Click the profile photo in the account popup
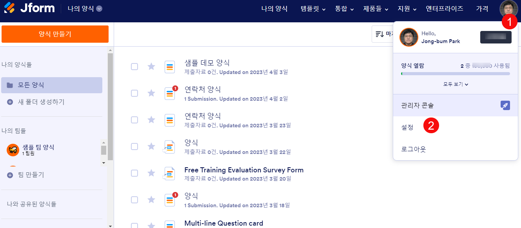 point(409,38)
